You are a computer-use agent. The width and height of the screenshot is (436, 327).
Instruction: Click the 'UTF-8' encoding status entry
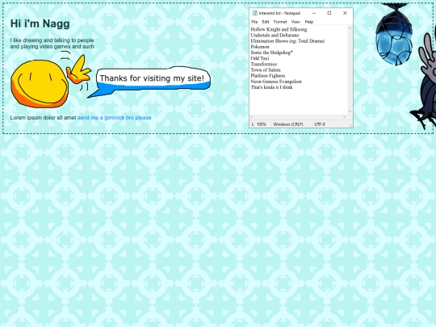point(320,124)
